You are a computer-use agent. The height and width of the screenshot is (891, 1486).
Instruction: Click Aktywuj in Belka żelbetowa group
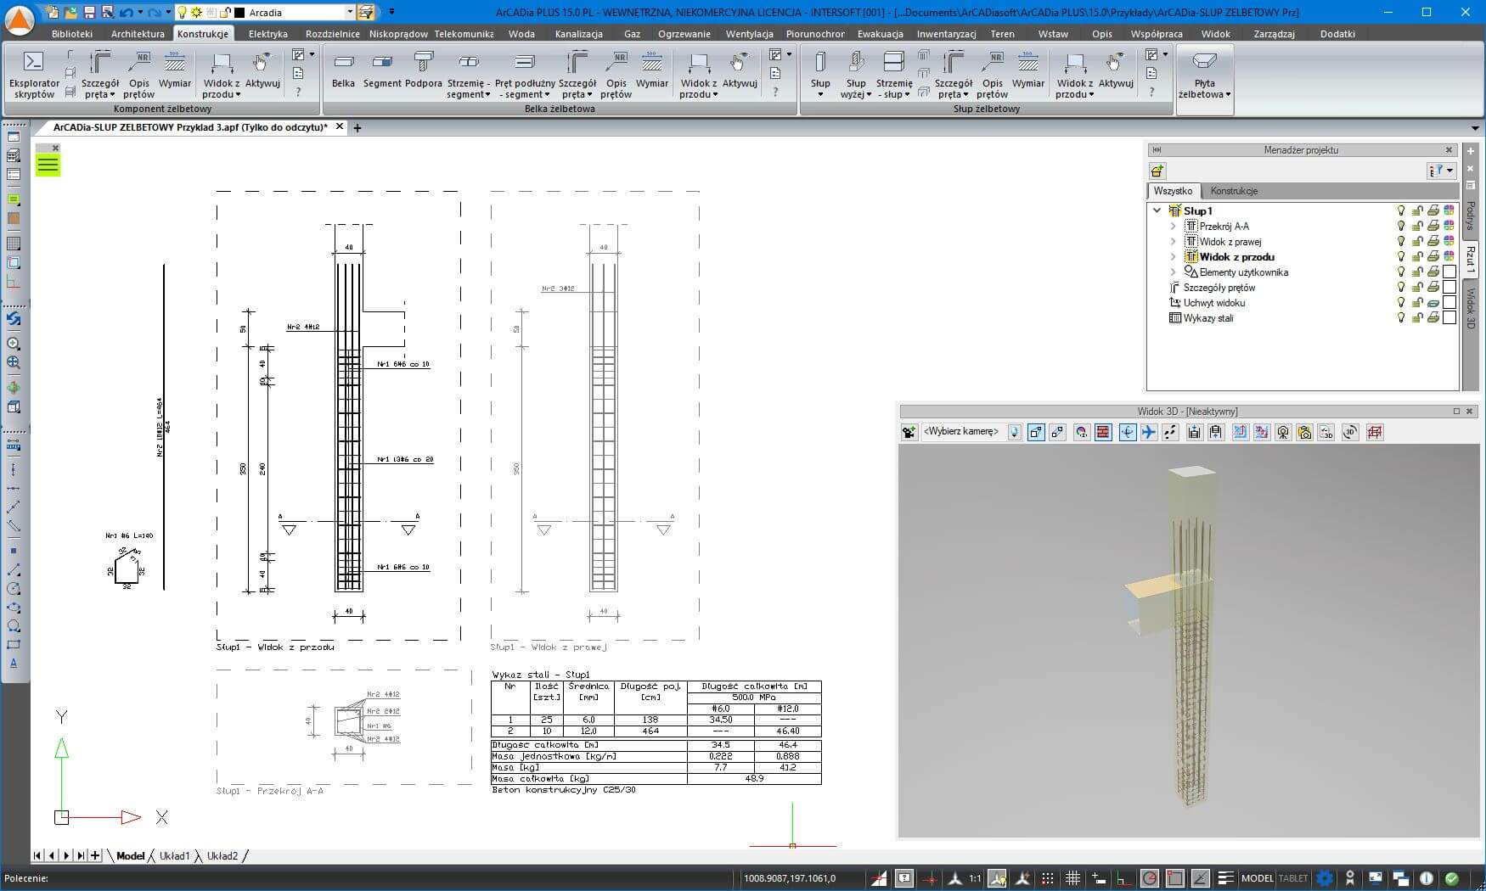(739, 70)
